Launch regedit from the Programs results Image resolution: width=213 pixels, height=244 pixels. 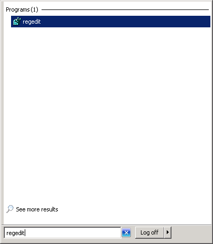(110, 22)
